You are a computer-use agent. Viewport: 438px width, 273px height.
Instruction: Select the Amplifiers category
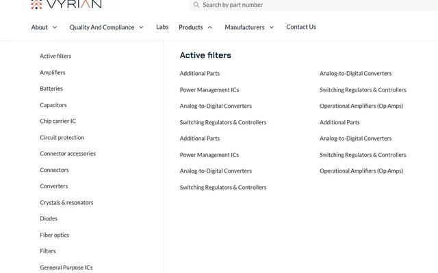tap(53, 72)
